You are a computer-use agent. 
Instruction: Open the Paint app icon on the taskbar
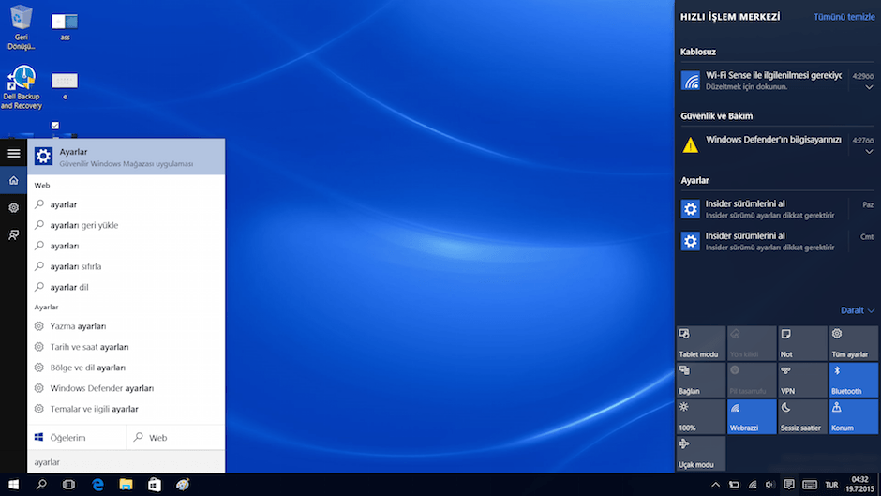pyautogui.click(x=183, y=484)
